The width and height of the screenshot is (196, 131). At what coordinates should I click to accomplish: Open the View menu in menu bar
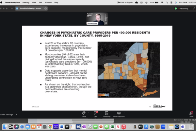pyautogui.click(x=34, y=2)
